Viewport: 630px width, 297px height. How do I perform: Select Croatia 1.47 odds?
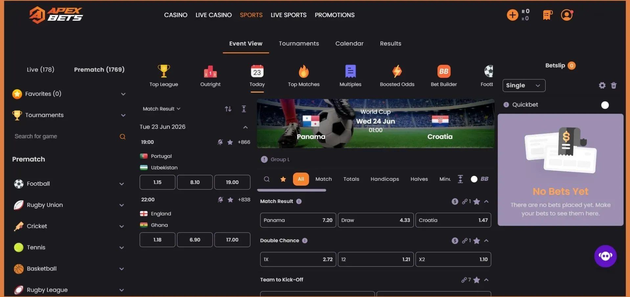453,220
